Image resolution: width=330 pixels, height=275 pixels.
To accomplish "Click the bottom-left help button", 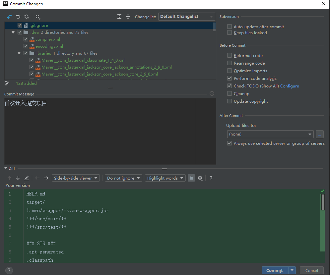I will [9, 271].
